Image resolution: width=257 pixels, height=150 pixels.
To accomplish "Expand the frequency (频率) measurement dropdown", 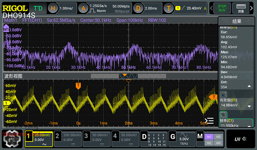I will tap(249, 124).
